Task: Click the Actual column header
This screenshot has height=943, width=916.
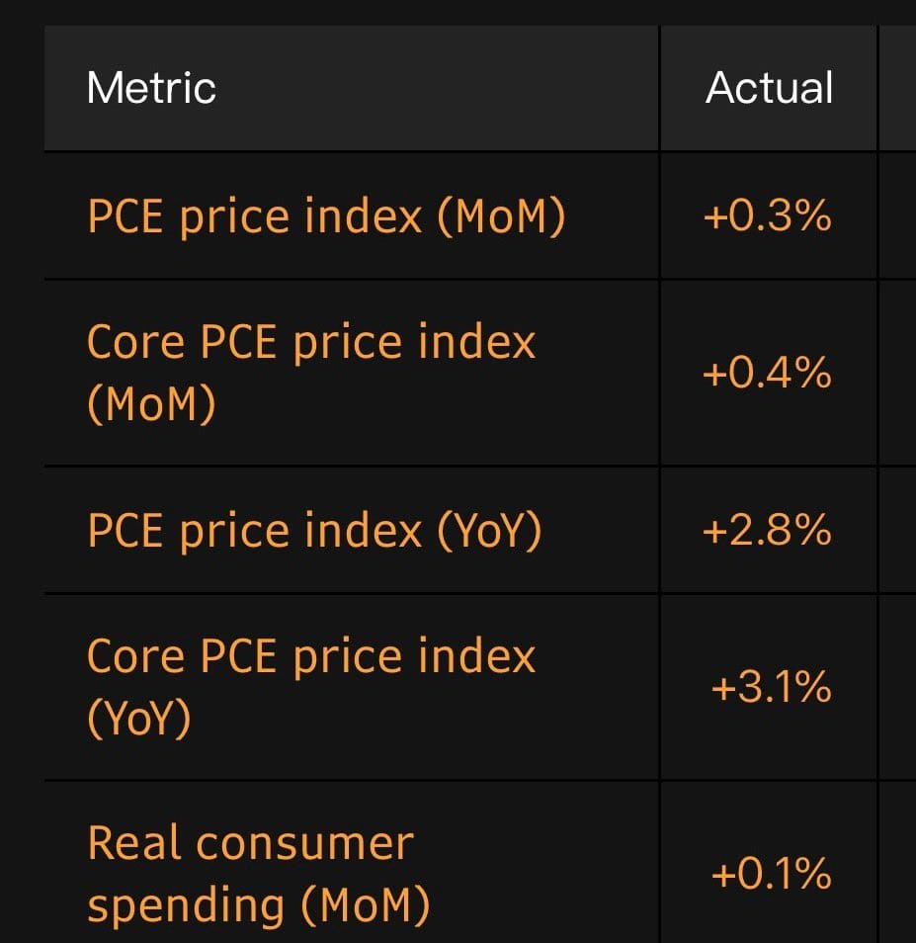Action: point(769,88)
